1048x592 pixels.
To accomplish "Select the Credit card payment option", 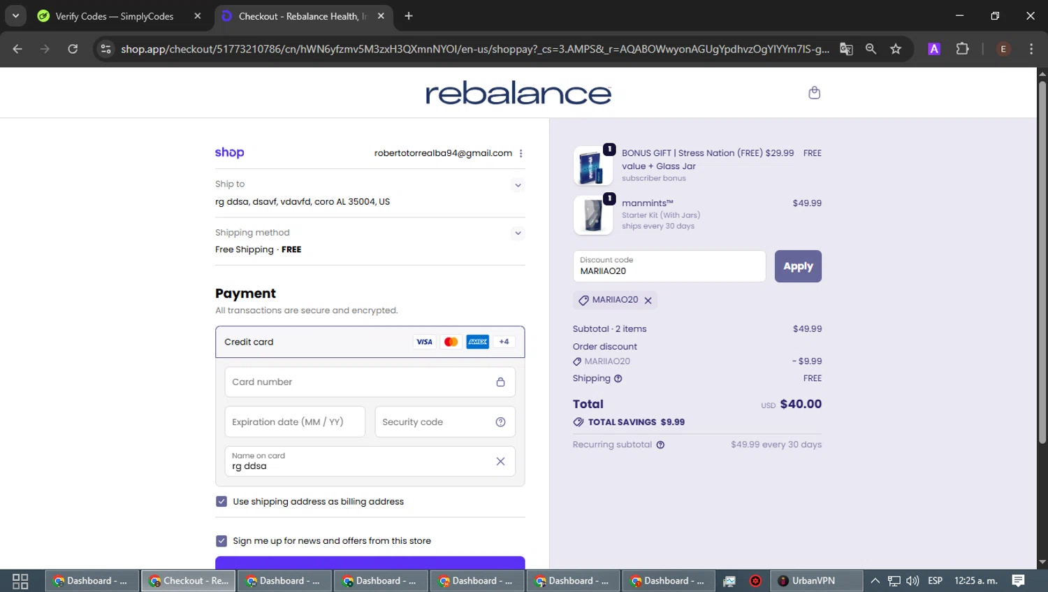I will click(x=370, y=342).
